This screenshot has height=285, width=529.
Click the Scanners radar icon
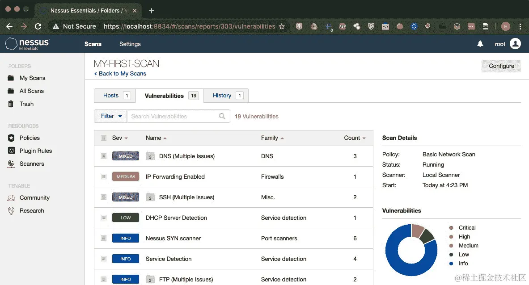coord(11,164)
